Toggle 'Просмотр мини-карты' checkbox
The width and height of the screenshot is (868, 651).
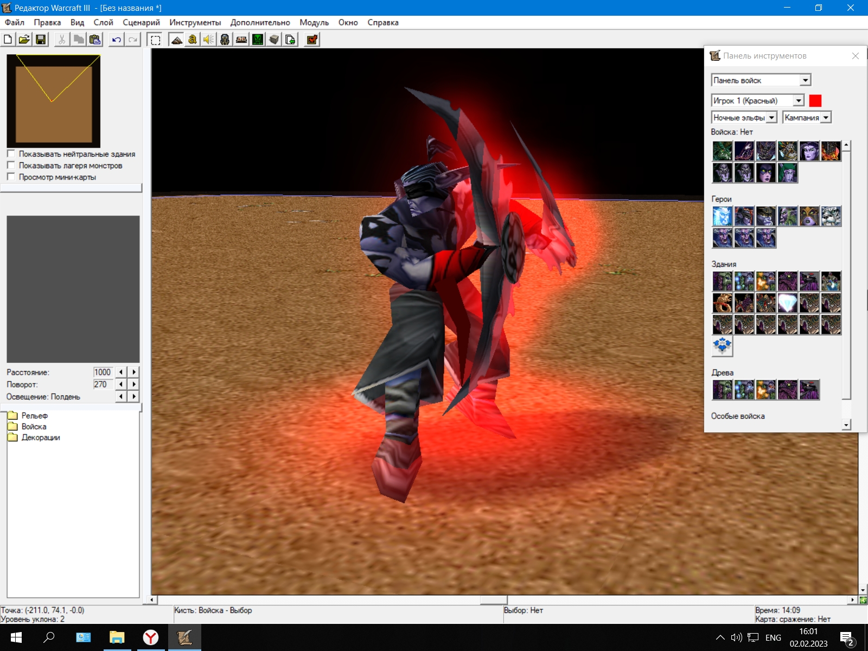11,176
